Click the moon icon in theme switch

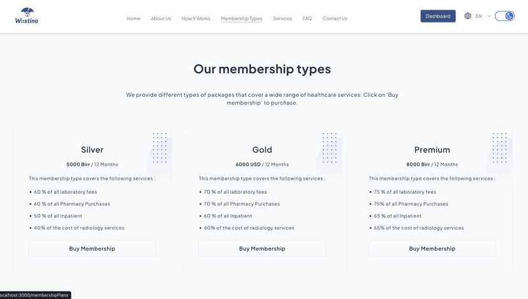pos(510,16)
